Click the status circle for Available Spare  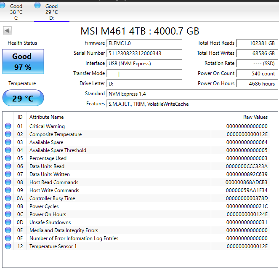[8, 142]
